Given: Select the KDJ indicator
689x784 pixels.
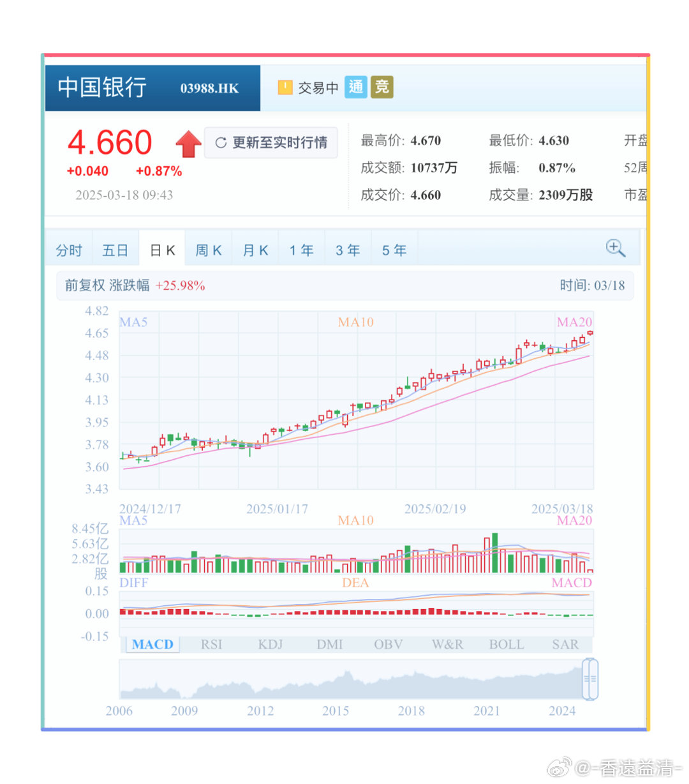Looking at the screenshot, I should pos(270,644).
